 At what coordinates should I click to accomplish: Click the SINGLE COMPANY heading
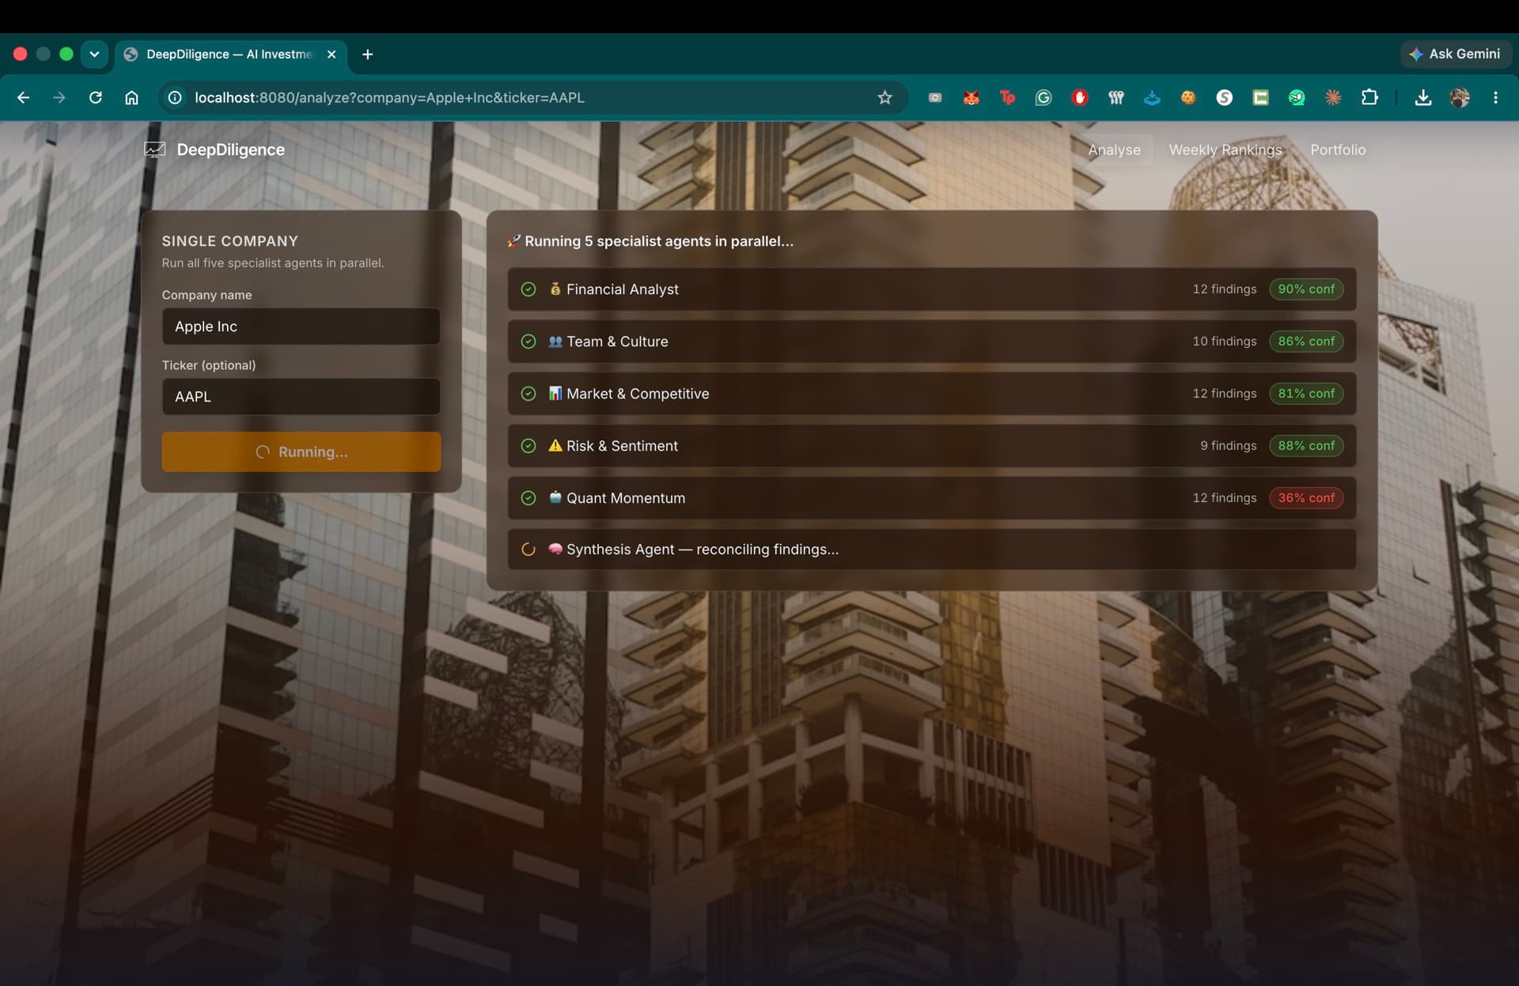point(230,241)
